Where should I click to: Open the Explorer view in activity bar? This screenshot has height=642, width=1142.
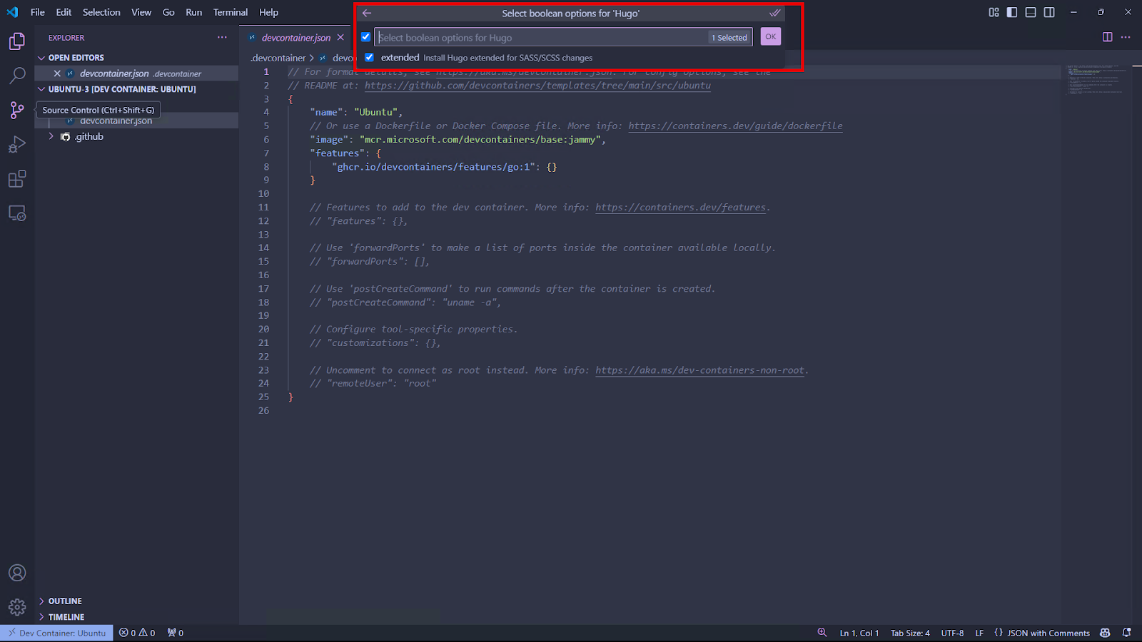[x=17, y=41]
